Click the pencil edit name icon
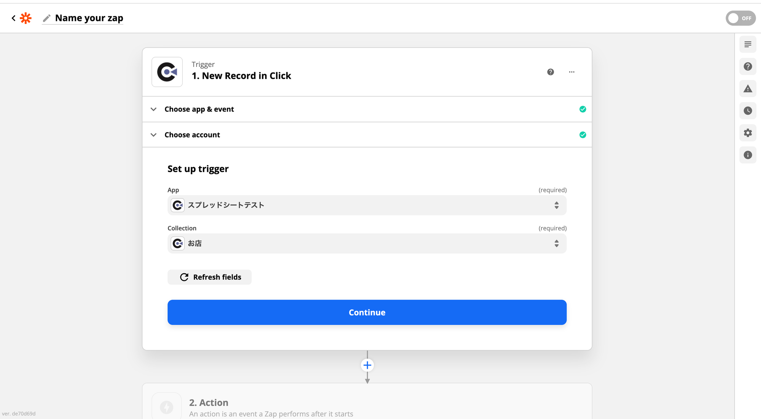This screenshot has width=761, height=419. pyautogui.click(x=47, y=18)
